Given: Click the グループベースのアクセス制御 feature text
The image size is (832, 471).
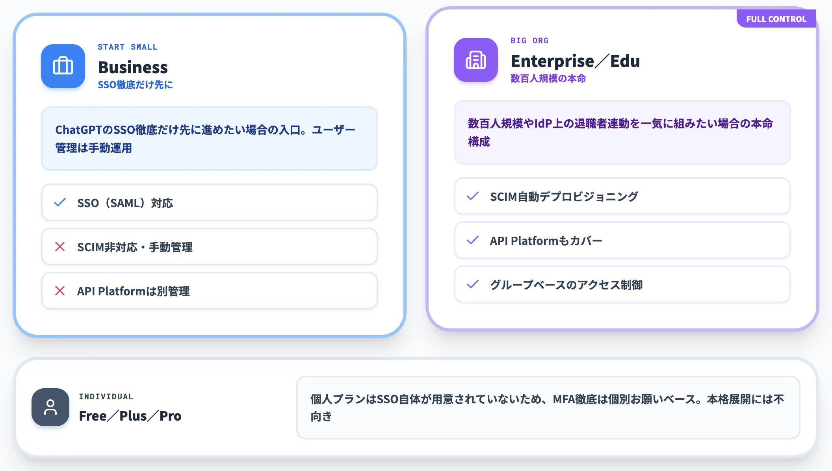Looking at the screenshot, I should (x=566, y=285).
